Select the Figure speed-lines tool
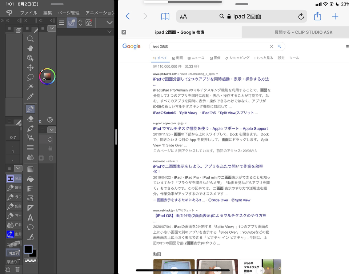This screenshot has height=274, width=349. point(30,189)
